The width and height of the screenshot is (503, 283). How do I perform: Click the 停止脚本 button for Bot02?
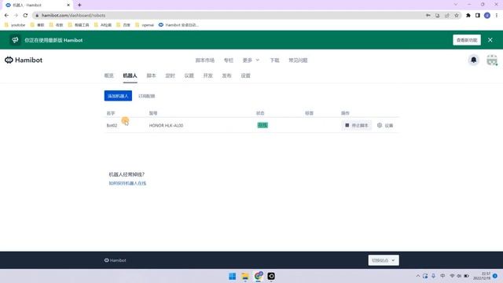(356, 125)
